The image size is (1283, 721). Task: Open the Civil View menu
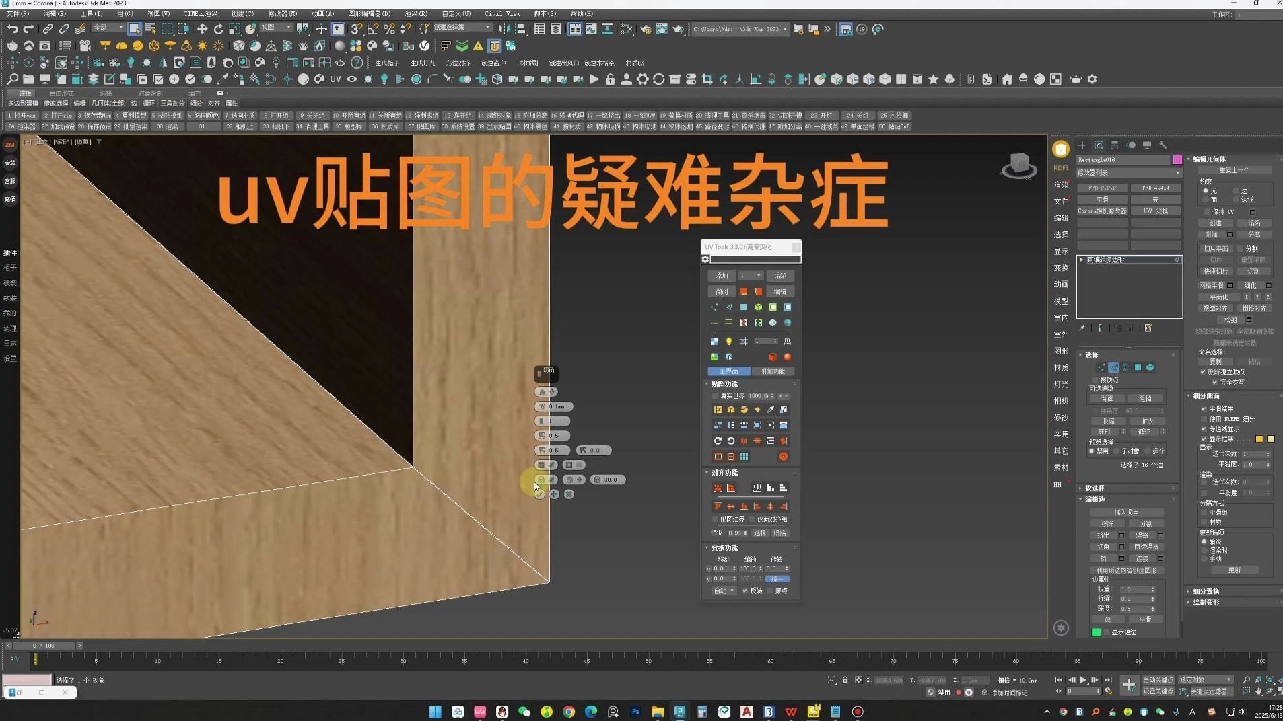(502, 13)
